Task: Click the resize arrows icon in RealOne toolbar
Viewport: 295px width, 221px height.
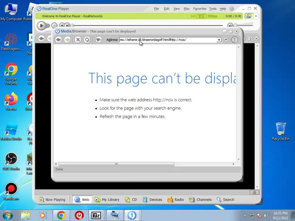Action: [x=250, y=39]
